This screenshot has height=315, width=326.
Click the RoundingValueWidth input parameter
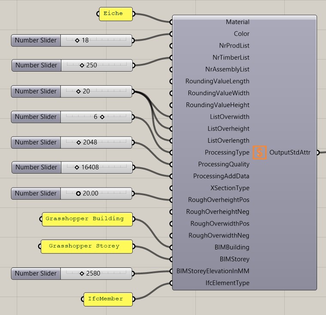(x=219, y=93)
